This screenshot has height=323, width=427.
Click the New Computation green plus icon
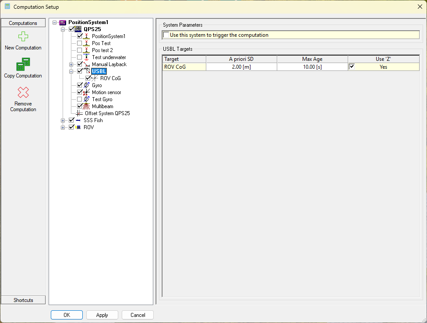point(23,37)
